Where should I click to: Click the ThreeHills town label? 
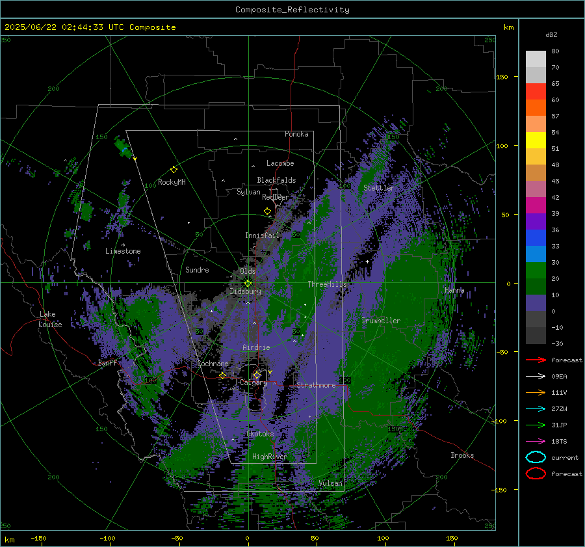[x=327, y=284]
